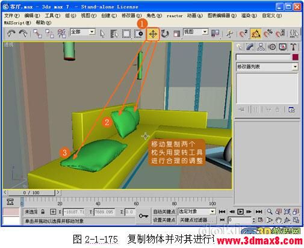
Task: Toggle the Angle Snap button
Action: coord(255,34)
